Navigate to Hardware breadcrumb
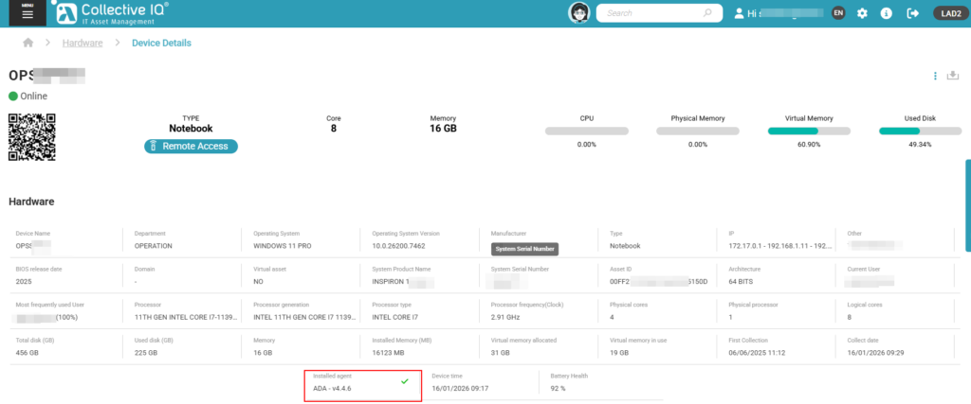 pos(82,44)
